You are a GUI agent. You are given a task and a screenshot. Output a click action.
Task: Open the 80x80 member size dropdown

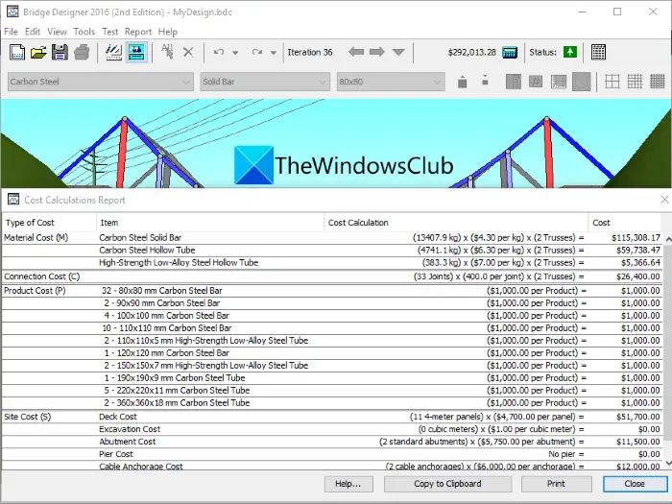pos(391,82)
